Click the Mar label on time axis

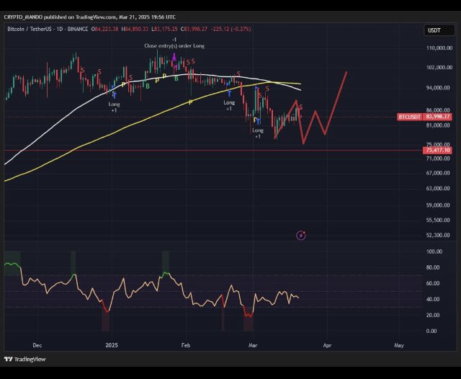(x=253, y=345)
